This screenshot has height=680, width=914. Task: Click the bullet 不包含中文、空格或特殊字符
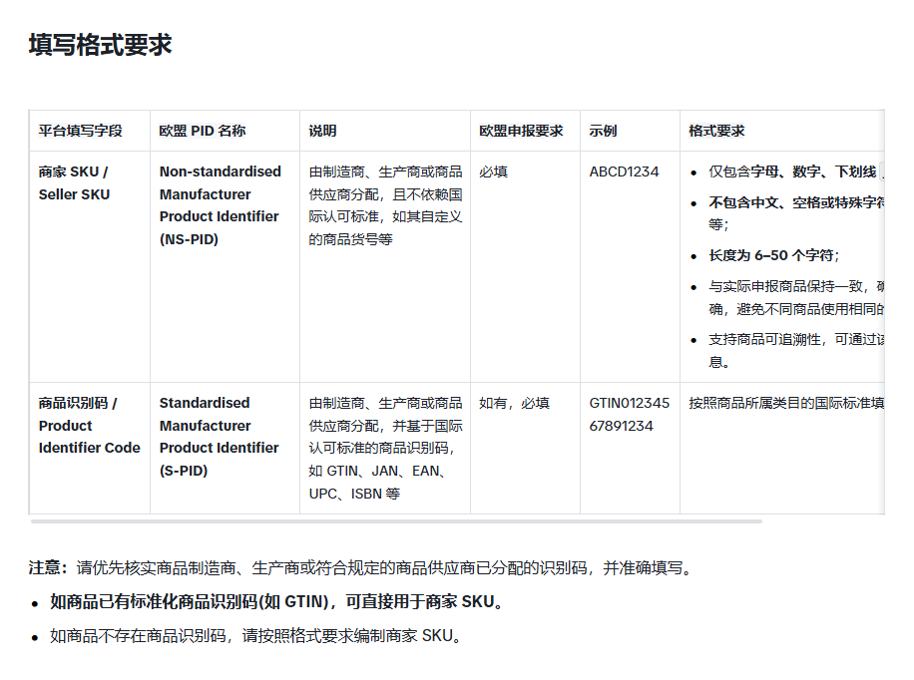coord(796,213)
